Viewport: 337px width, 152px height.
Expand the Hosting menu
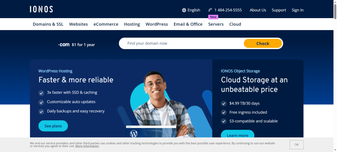(132, 24)
